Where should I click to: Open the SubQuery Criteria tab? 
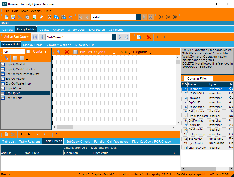coord(78,142)
